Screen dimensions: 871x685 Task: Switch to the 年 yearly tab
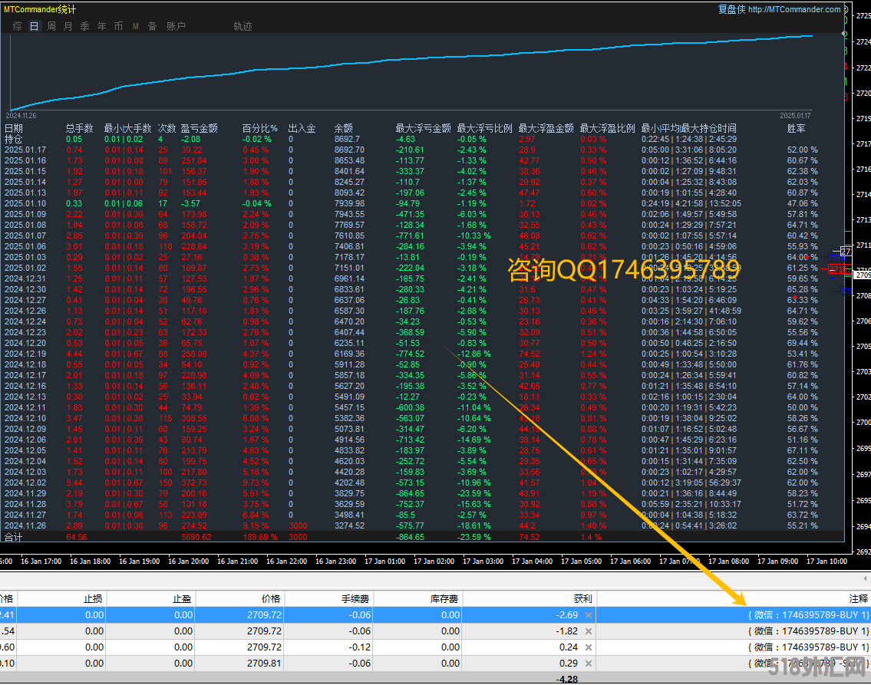point(101,26)
